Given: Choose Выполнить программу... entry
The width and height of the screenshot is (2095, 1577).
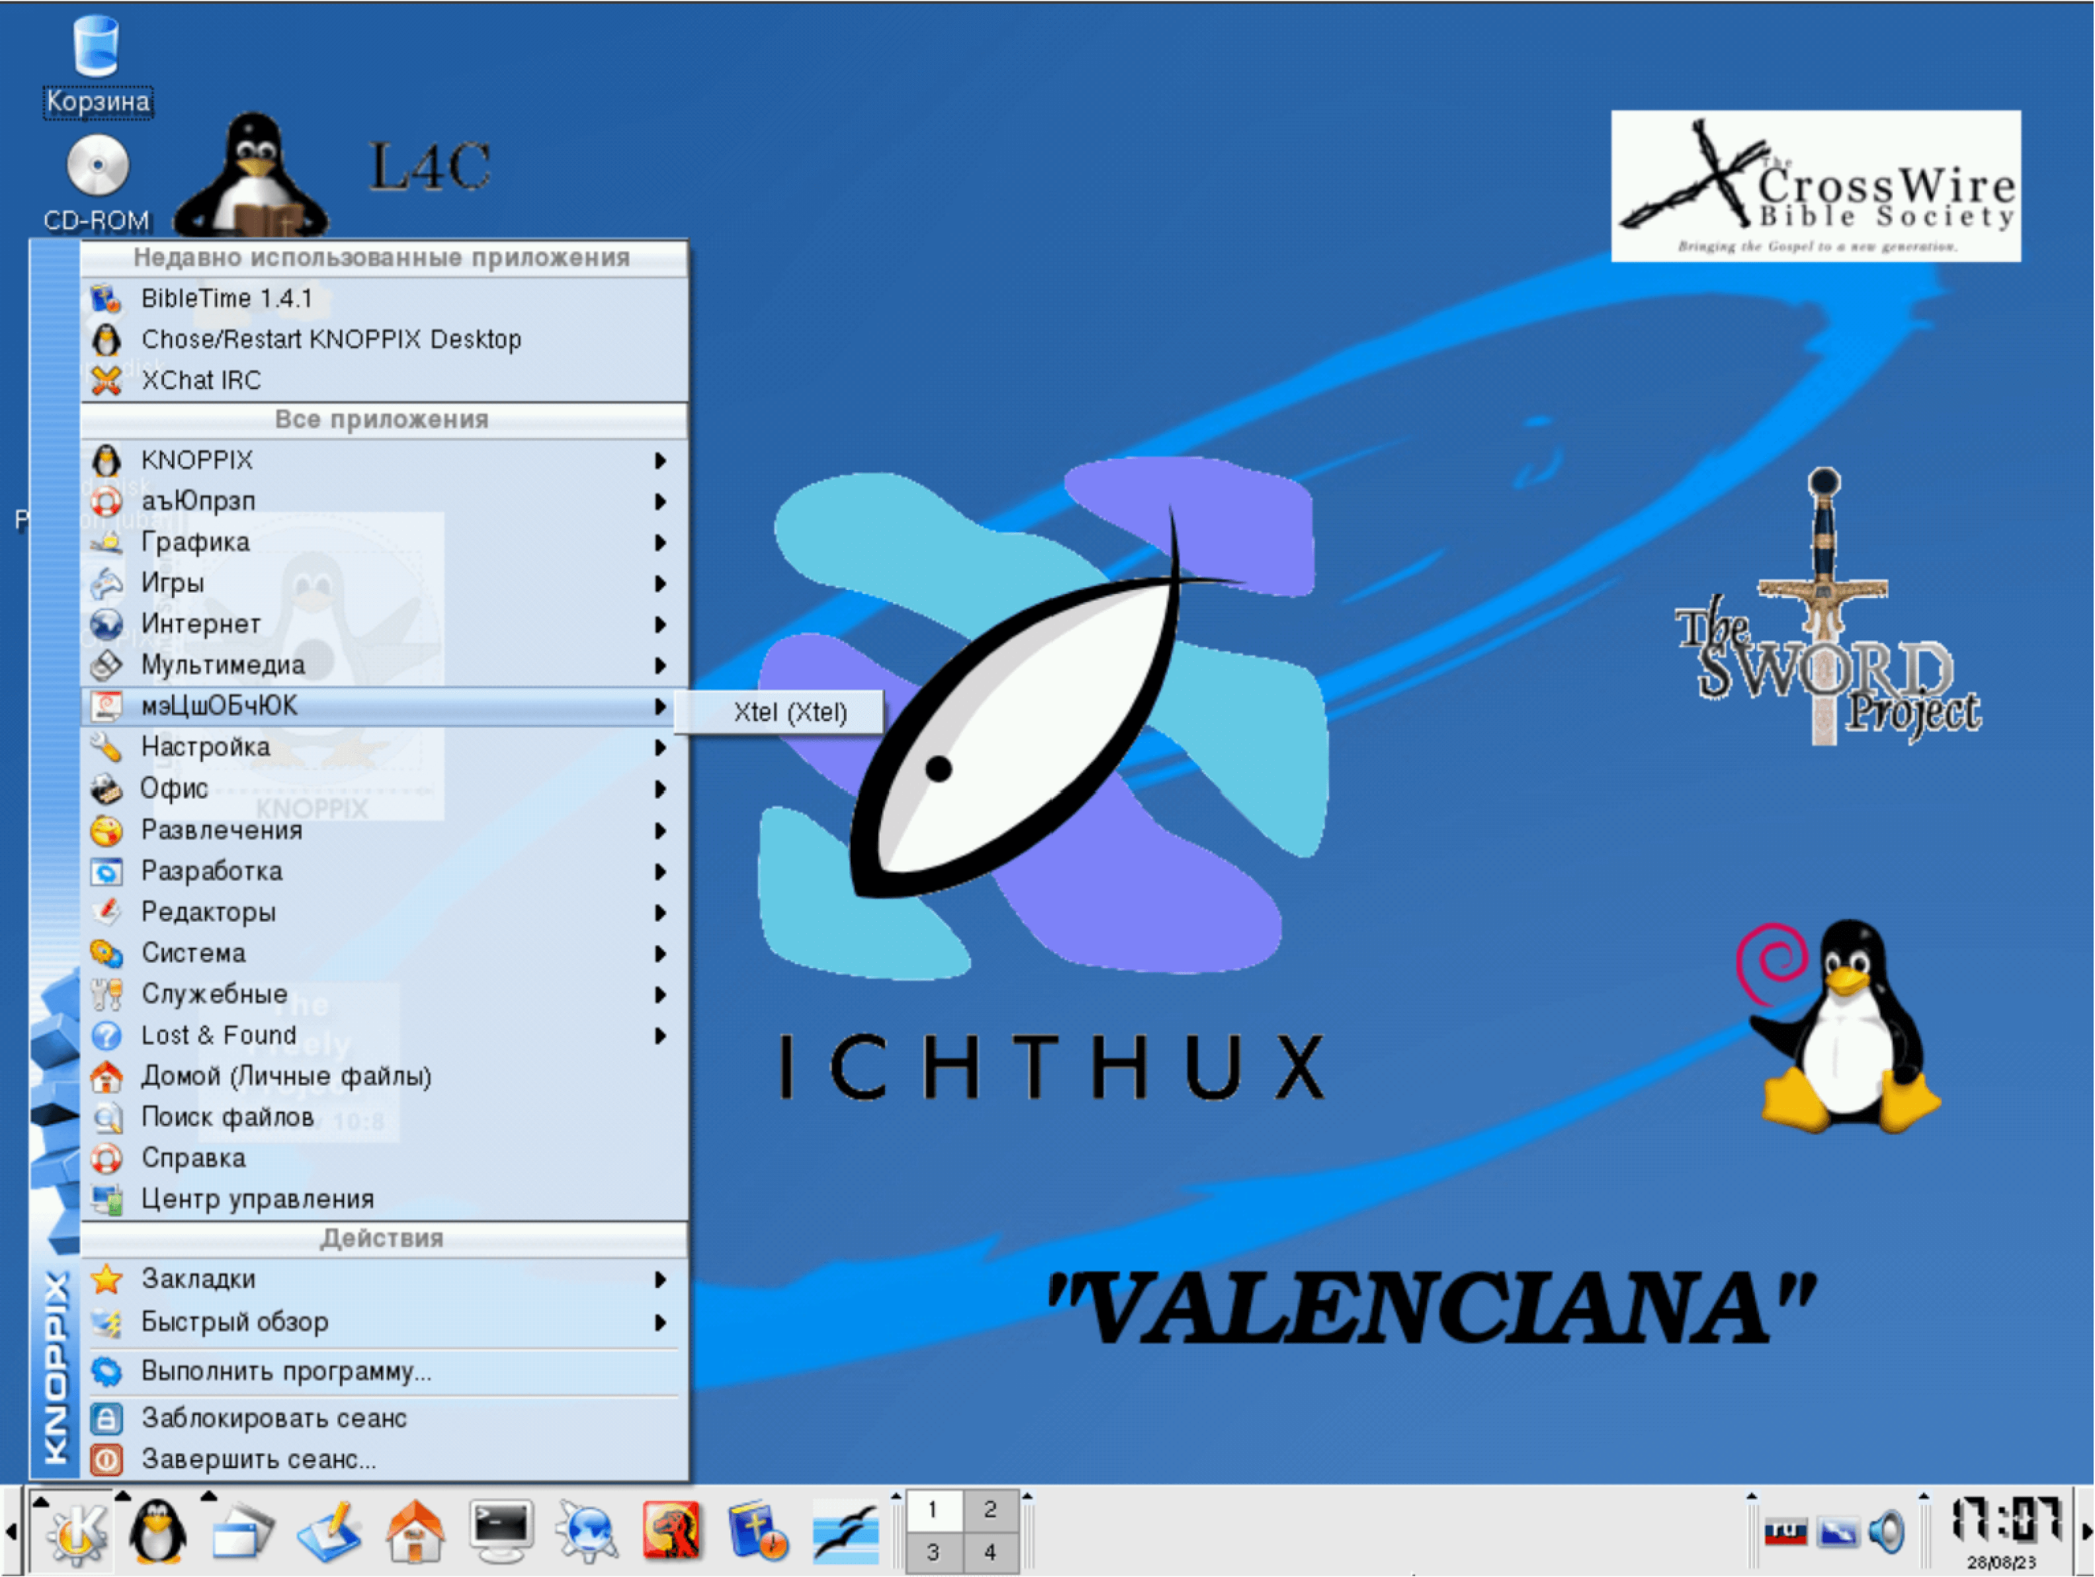Looking at the screenshot, I should coord(384,1372).
